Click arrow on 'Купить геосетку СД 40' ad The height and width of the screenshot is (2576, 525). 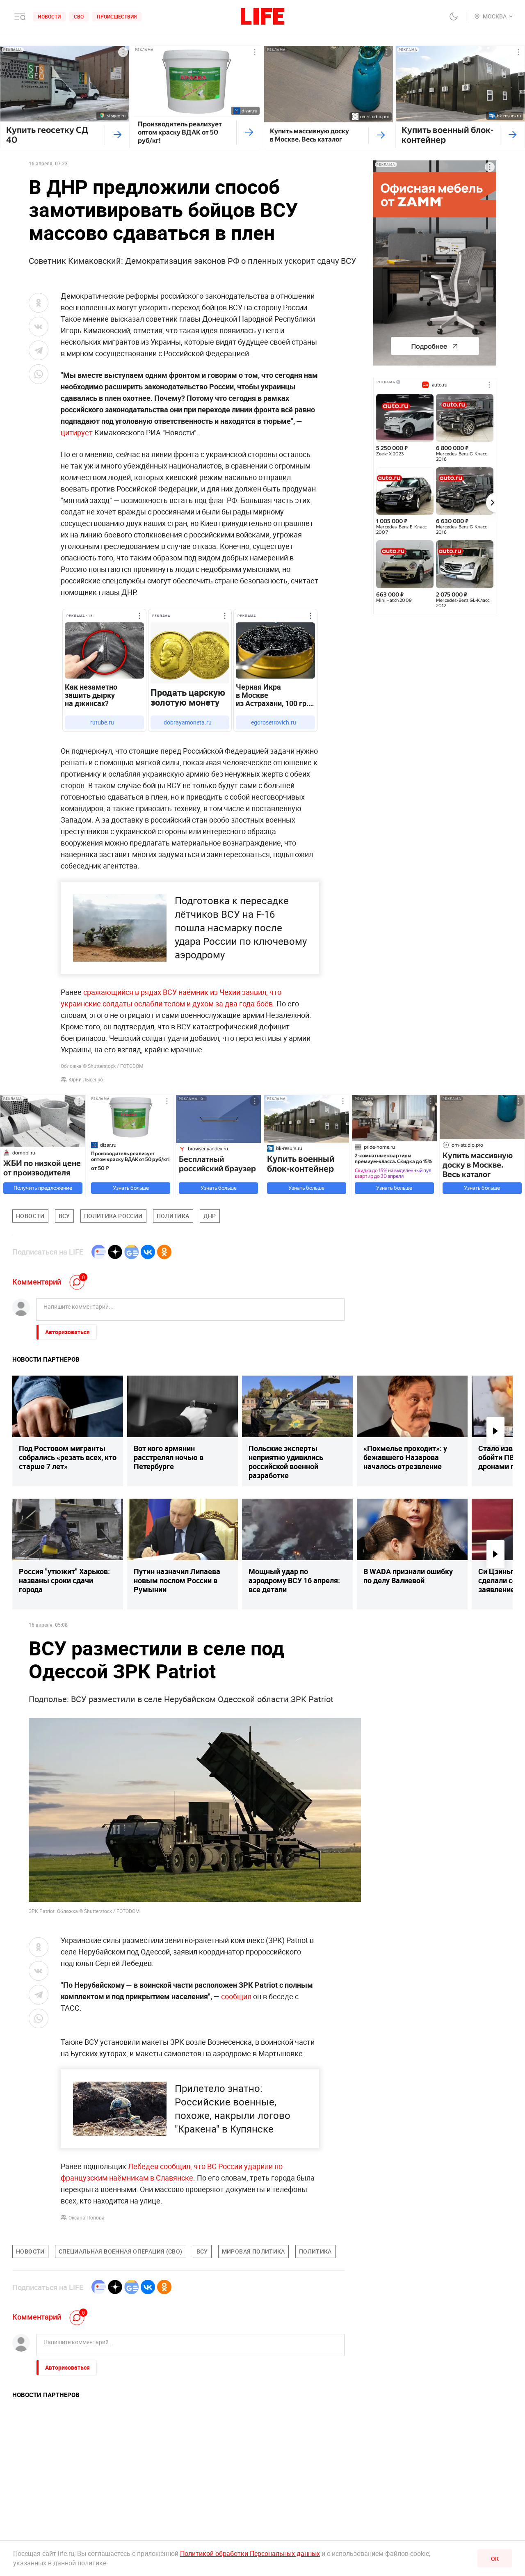click(117, 134)
